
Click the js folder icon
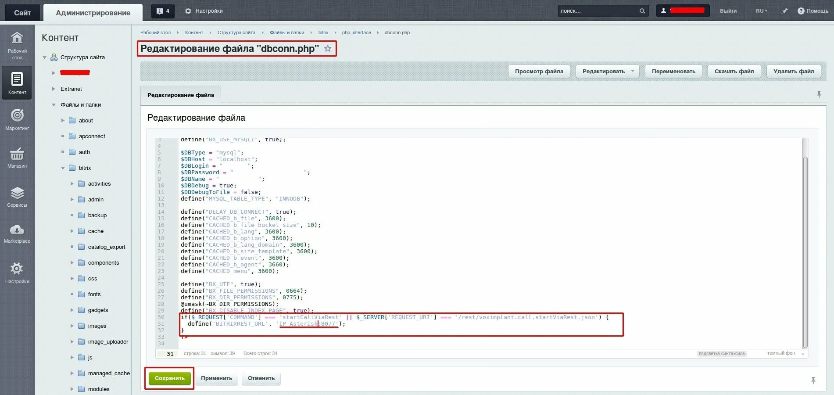[82, 357]
